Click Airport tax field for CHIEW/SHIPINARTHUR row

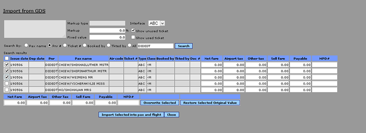coord(234,71)
